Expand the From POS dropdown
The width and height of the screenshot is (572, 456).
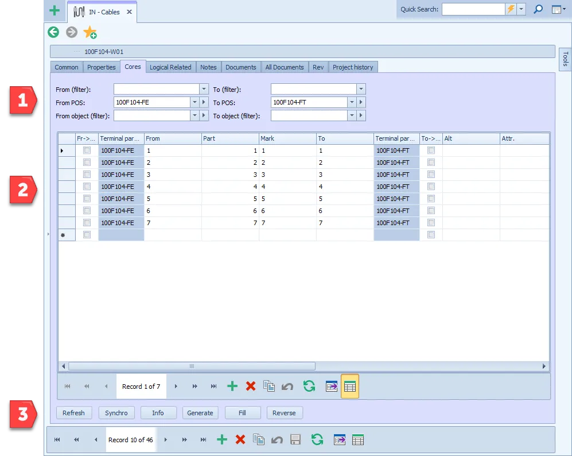(195, 102)
